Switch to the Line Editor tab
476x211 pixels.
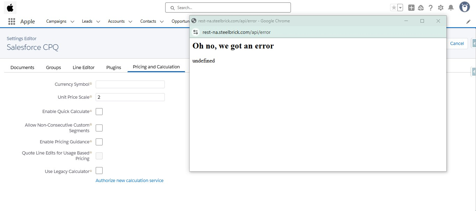(83, 67)
